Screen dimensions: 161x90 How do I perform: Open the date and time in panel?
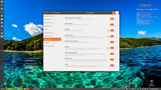(118, 89)
